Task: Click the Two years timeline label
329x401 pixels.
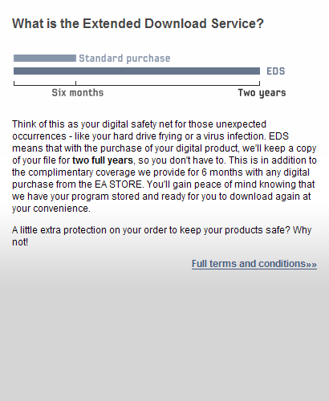Action: coord(262,93)
